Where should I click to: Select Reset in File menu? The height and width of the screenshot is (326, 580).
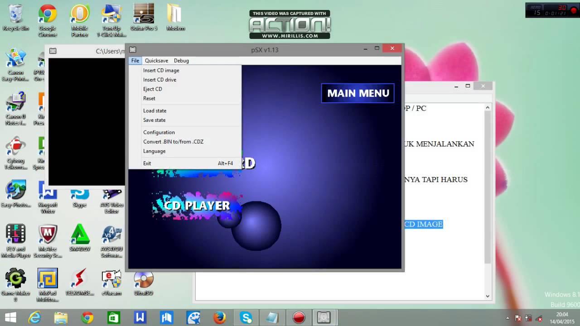pyautogui.click(x=185, y=98)
